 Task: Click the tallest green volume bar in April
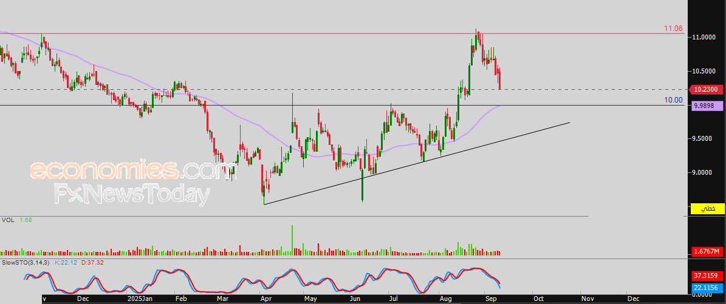[x=292, y=240]
